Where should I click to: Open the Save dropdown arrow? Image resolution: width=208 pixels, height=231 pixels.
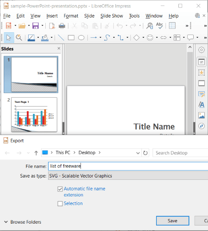click(x=43, y=26)
